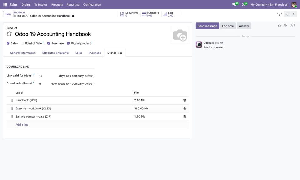This screenshot has height=180, width=300.
Task: Toggle the Digital product checkbox
Action: click(68, 43)
